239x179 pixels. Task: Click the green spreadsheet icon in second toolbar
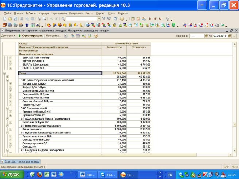(x=174, y=25)
